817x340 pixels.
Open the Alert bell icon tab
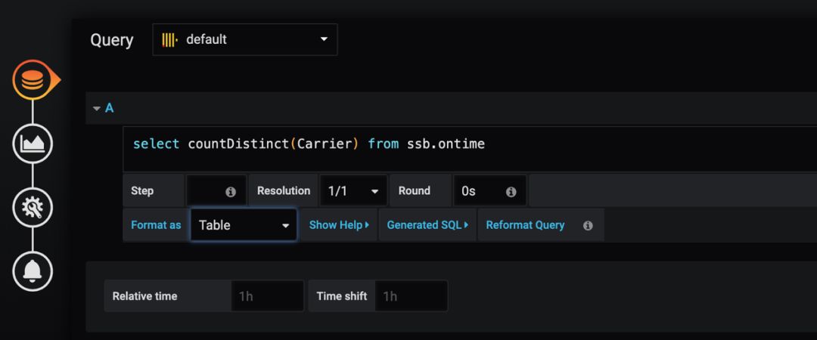point(33,270)
